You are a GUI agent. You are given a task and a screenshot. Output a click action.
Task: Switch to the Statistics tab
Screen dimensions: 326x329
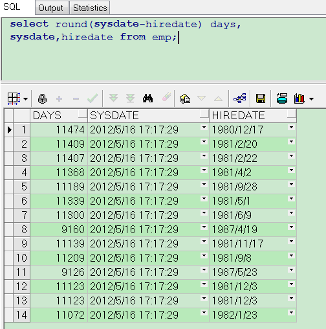[90, 8]
